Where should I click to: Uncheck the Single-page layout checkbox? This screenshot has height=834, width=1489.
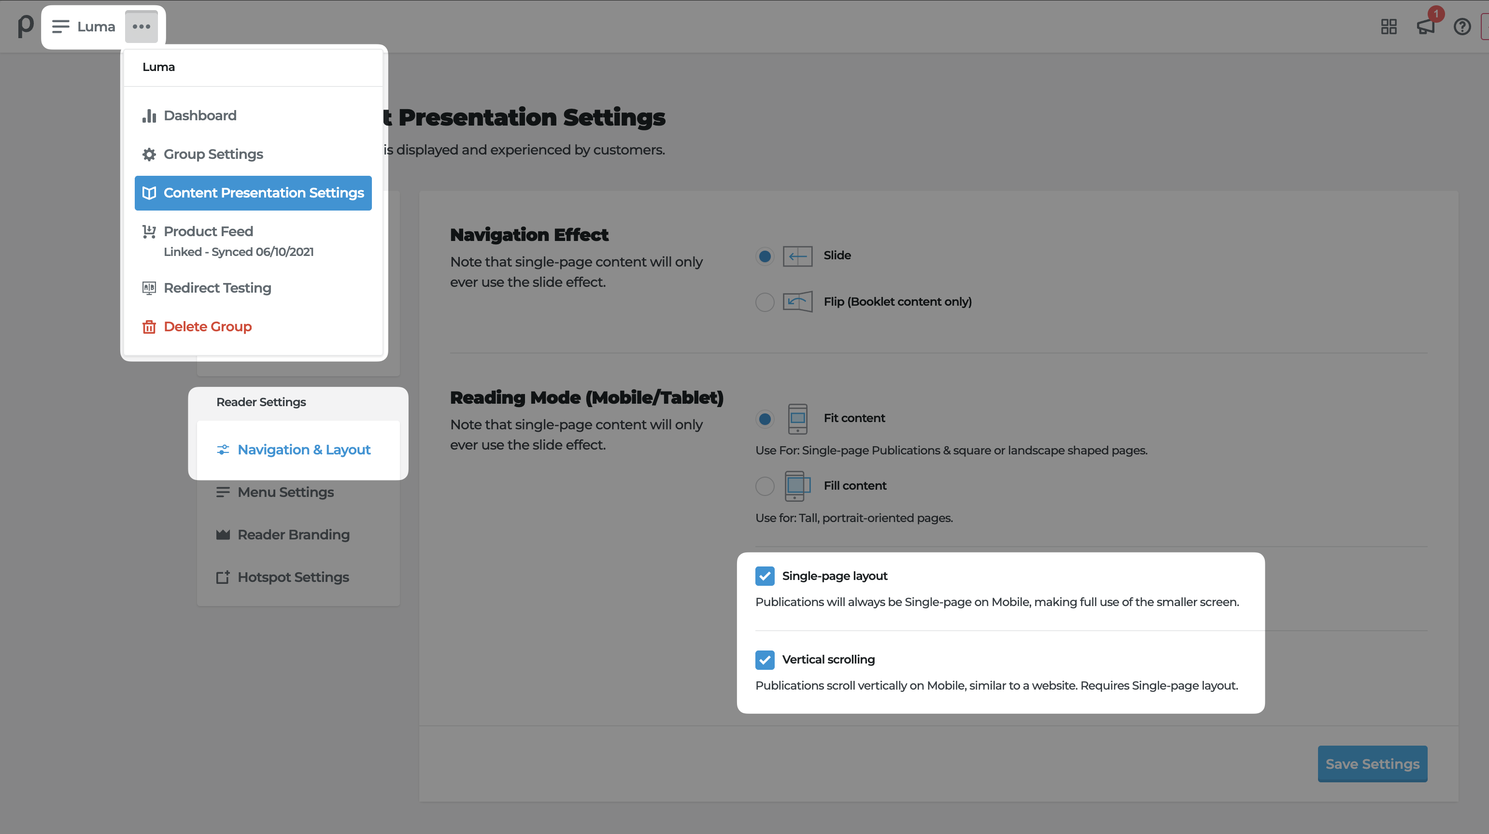click(765, 576)
